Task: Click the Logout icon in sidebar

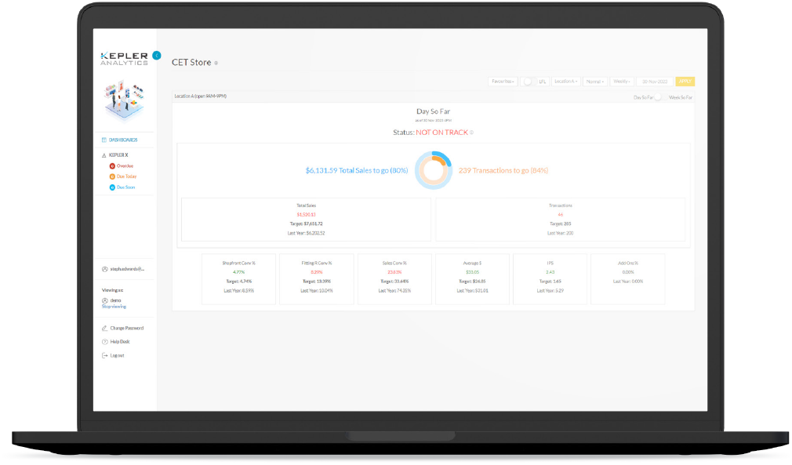Action: pos(104,356)
